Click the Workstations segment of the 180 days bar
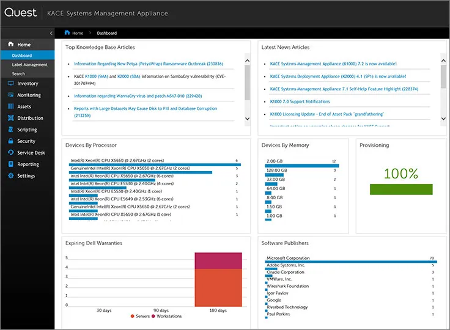 [218, 260]
